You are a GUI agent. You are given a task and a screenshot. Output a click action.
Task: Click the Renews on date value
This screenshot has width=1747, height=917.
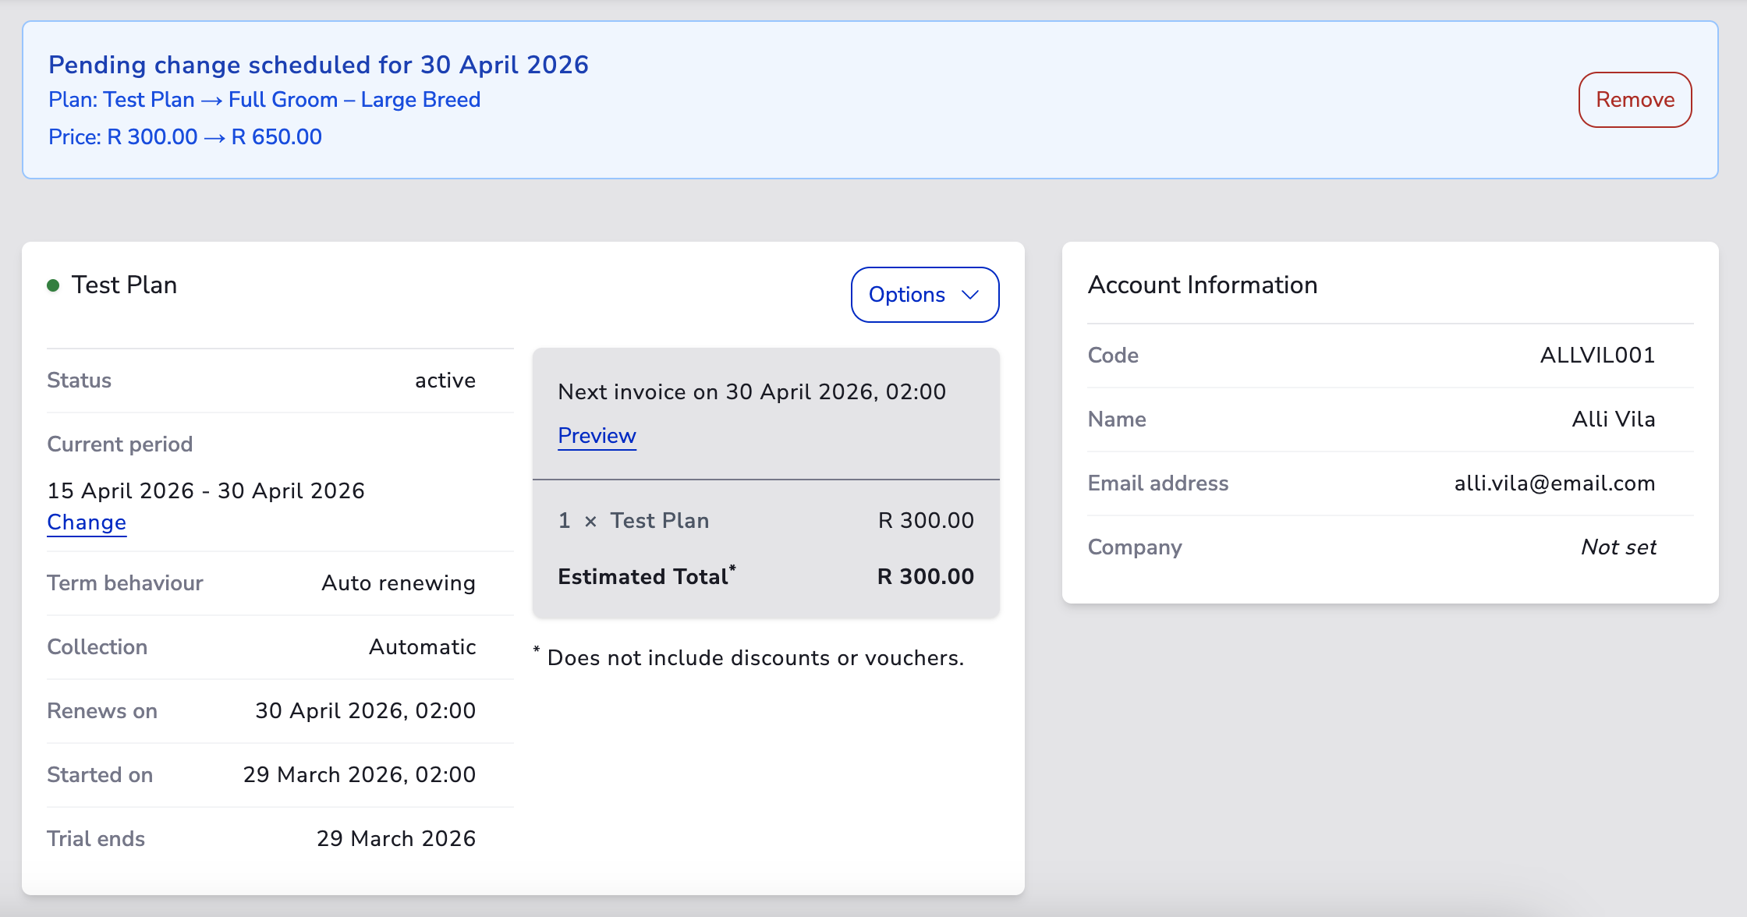(365, 711)
